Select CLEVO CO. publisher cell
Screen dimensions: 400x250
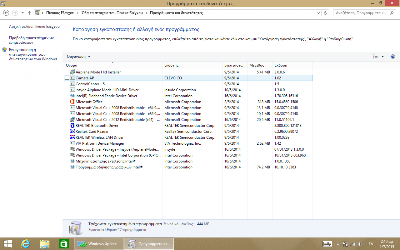[174, 78]
